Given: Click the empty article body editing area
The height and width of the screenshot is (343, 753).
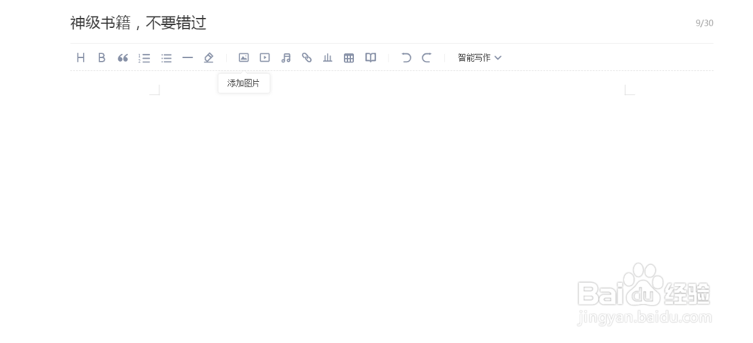Looking at the screenshot, I should (392, 206).
